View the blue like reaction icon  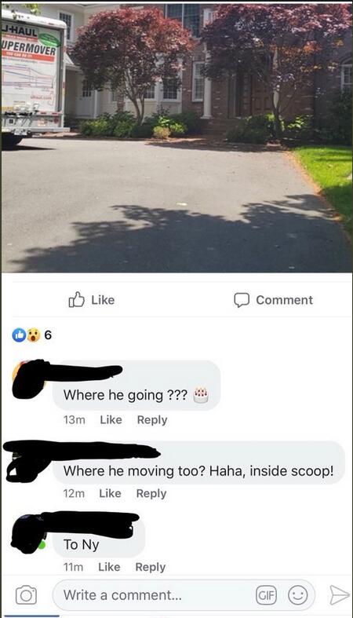pyautogui.click(x=19, y=335)
